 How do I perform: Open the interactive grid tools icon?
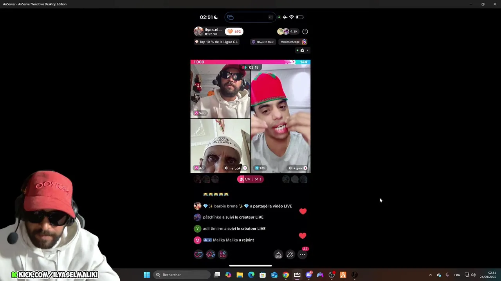coord(223,254)
